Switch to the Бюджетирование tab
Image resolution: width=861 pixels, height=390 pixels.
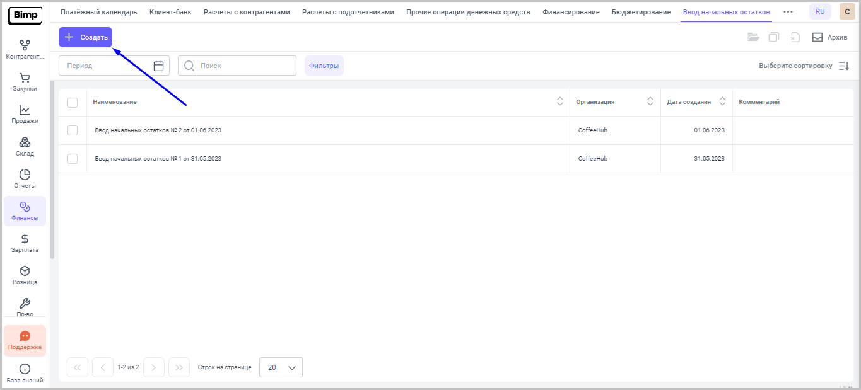pyautogui.click(x=641, y=12)
